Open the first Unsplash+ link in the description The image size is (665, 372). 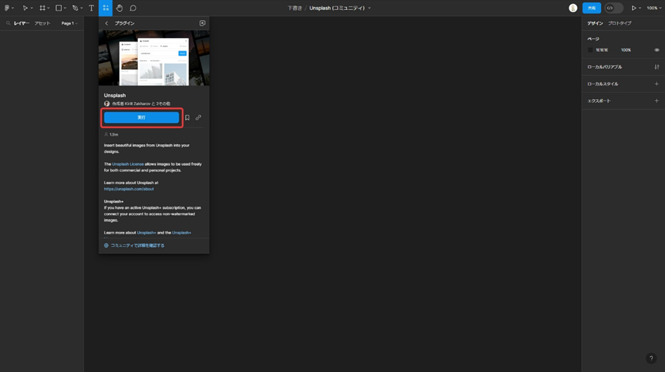tap(146, 233)
